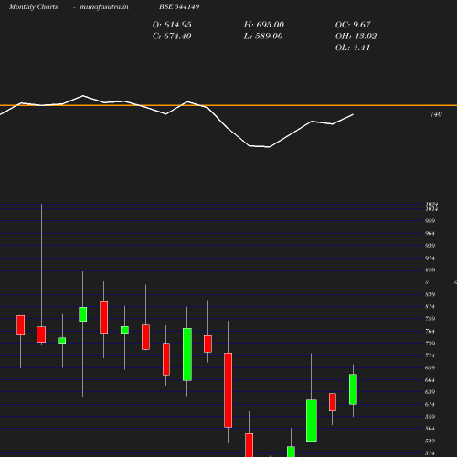Click the "614" price axis label
The height and width of the screenshot is (457, 457).
tap(430, 405)
